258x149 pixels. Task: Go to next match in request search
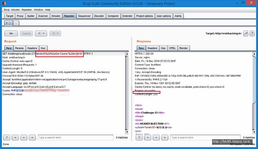32,137
